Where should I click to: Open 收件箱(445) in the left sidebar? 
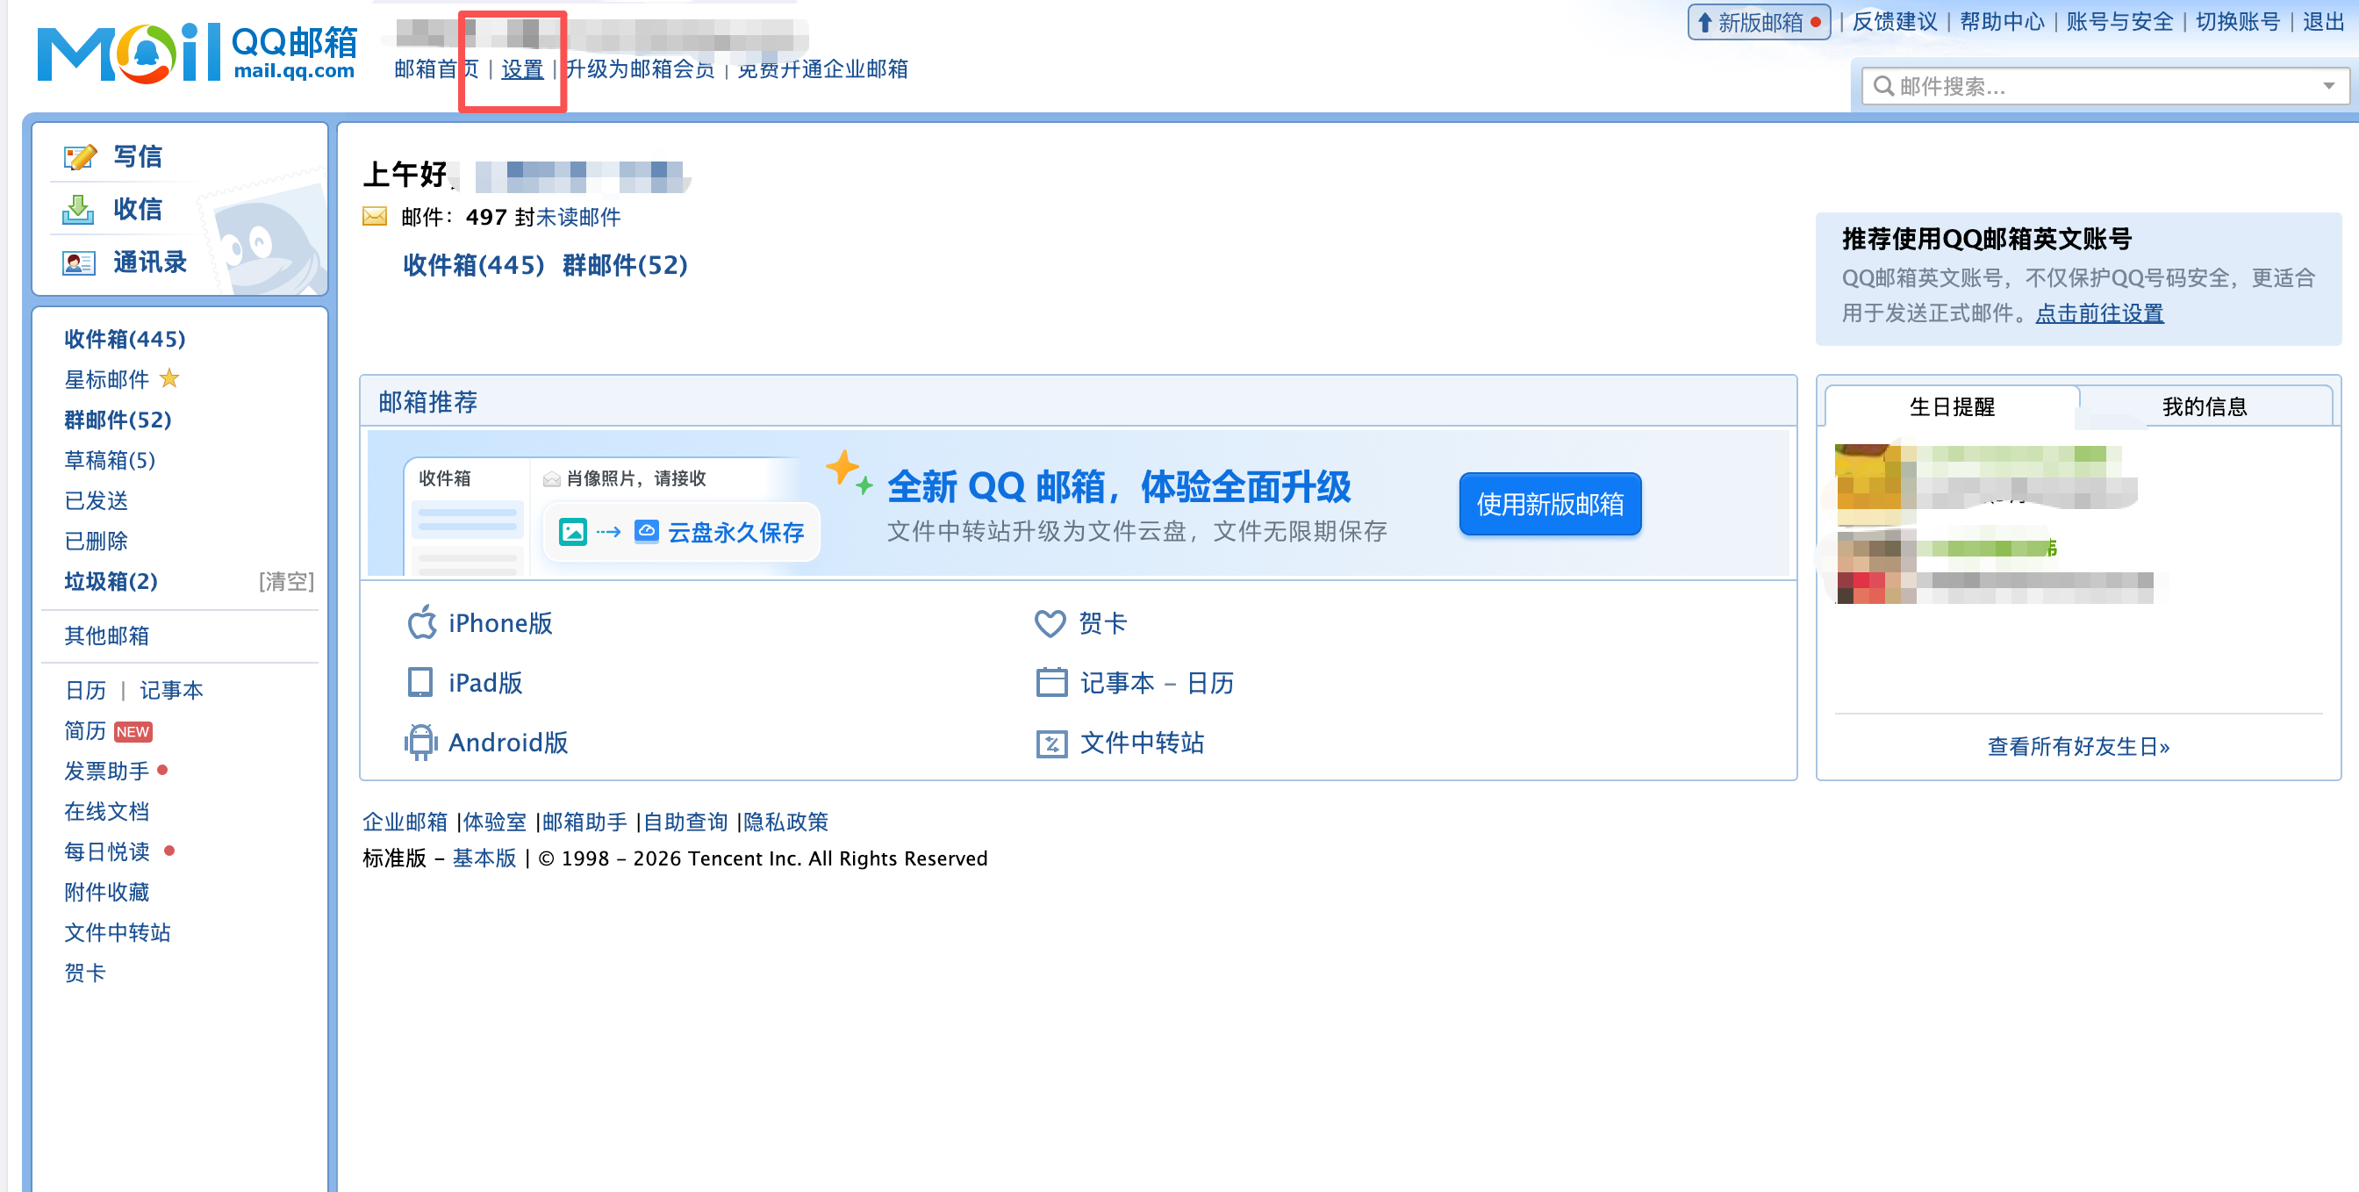pyautogui.click(x=125, y=339)
